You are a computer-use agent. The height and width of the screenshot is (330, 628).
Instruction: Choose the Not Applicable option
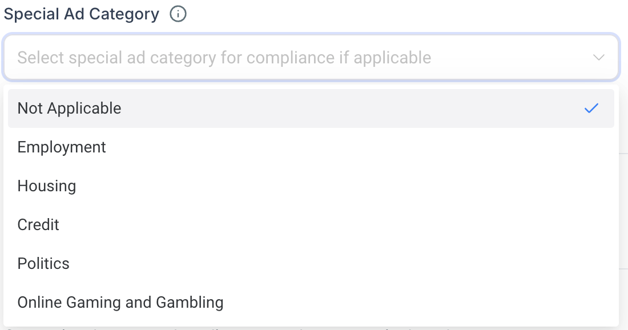coord(311,108)
